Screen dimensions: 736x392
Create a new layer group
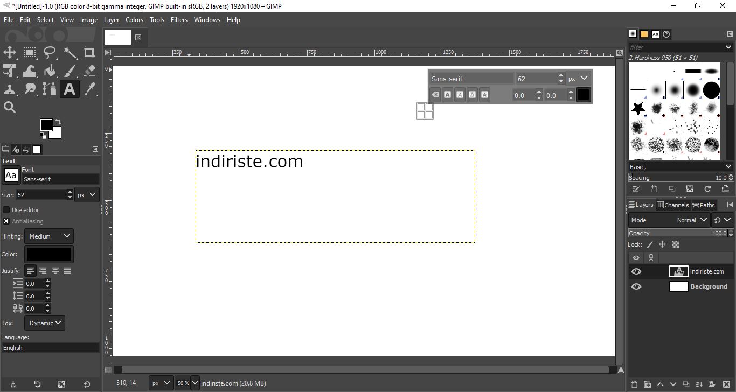(x=647, y=384)
